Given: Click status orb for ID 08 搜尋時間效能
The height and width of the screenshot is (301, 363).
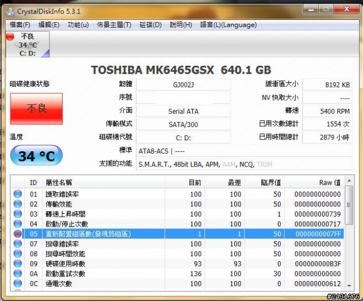Looking at the screenshot, I should [x=18, y=253].
